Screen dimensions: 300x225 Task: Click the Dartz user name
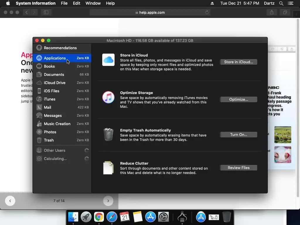269,3
